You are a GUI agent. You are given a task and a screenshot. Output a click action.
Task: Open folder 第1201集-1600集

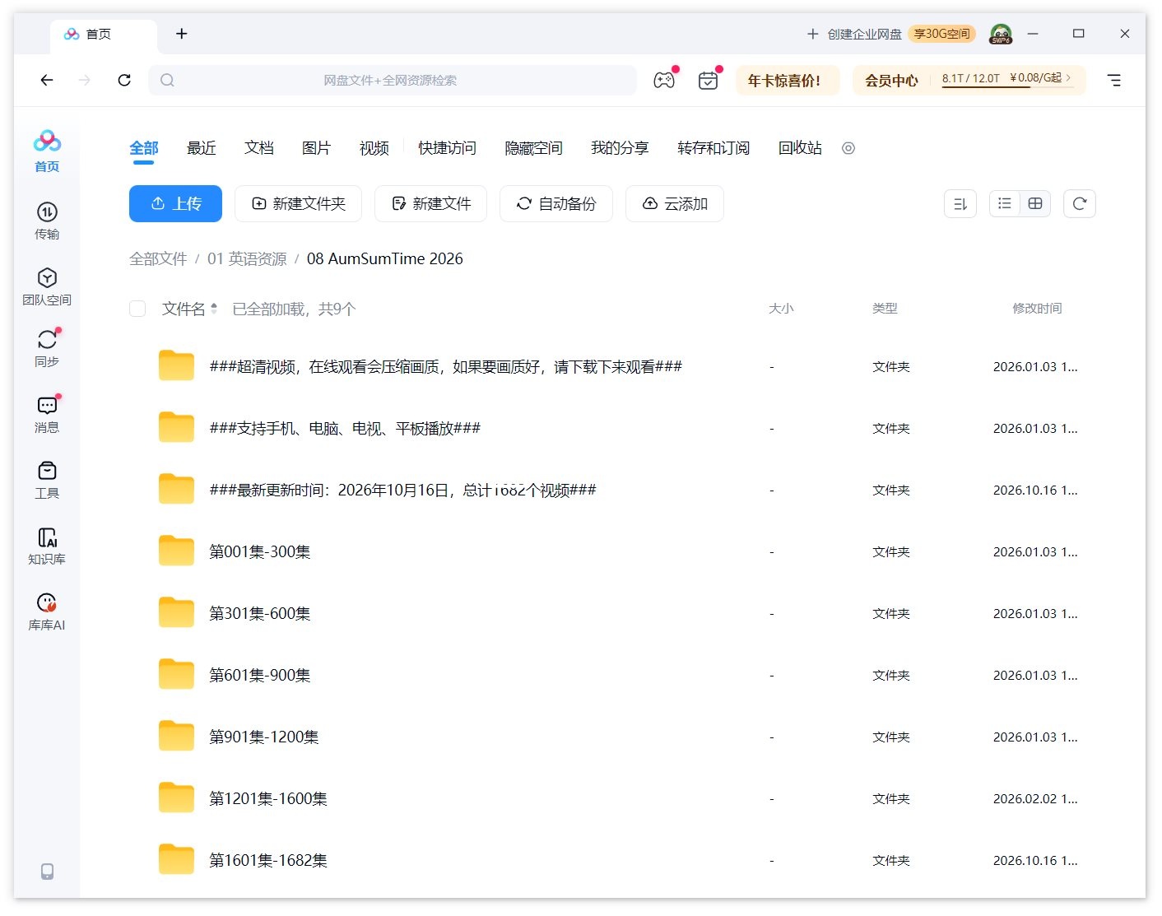click(x=267, y=798)
